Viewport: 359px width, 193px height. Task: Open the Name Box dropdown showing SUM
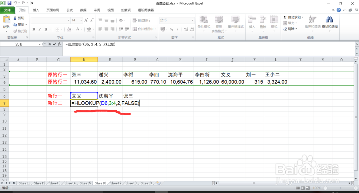pos(40,44)
